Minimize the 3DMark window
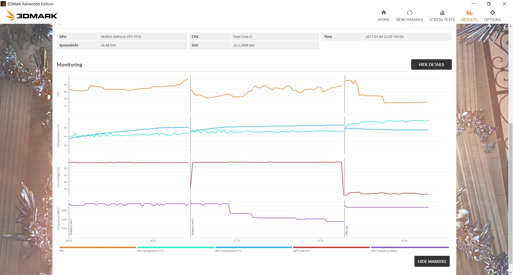This screenshot has width=513, height=275. pos(473,4)
